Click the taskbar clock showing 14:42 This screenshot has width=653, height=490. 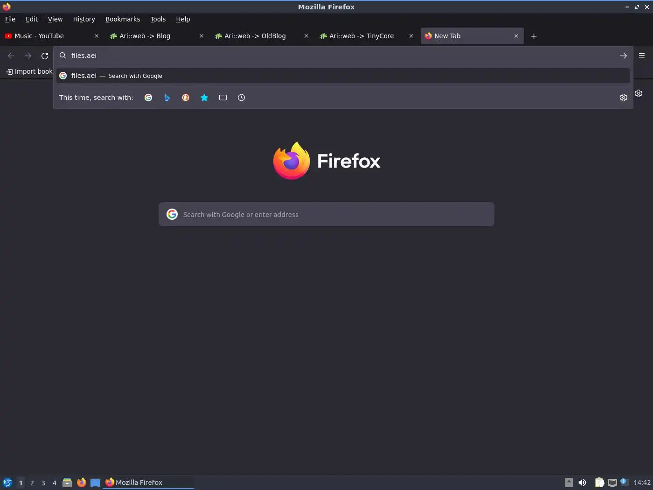coord(642,483)
